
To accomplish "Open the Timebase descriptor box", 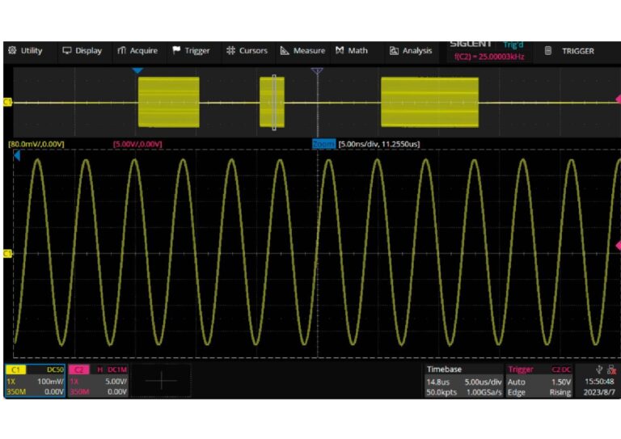I will coord(464,381).
